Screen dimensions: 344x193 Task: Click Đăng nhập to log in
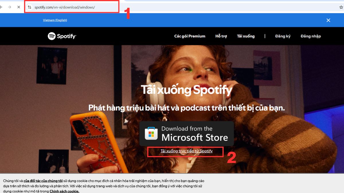point(311,36)
